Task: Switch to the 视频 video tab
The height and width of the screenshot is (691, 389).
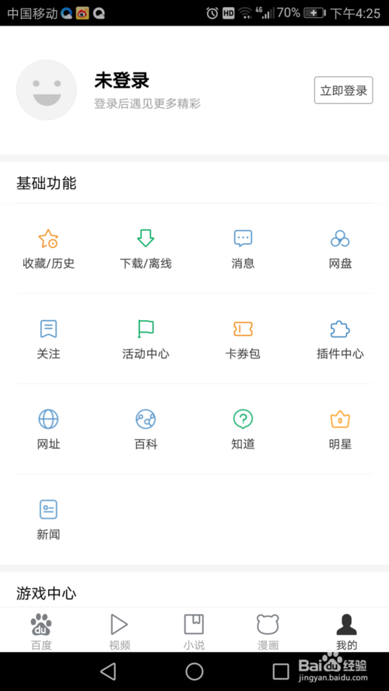Action: tap(120, 631)
